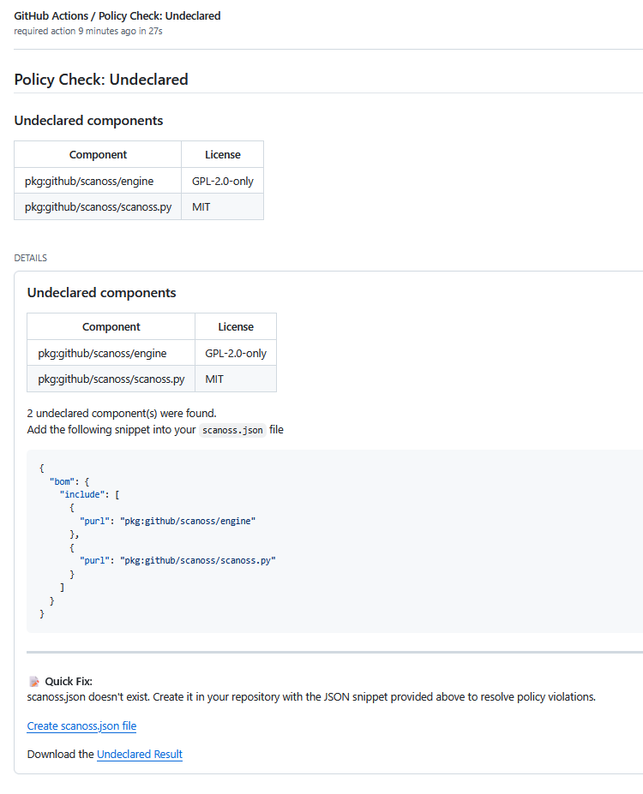This screenshot has height=794, width=643.
Task: Click the 'required action 9 minutes ago' text
Action: coord(87,31)
